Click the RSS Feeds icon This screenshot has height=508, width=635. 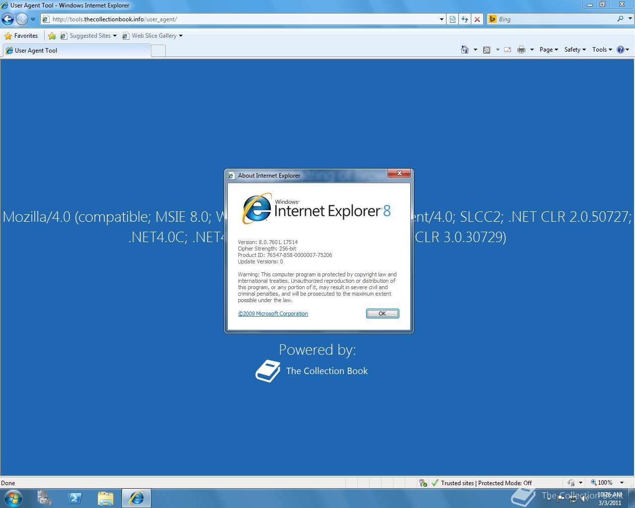coord(487,50)
